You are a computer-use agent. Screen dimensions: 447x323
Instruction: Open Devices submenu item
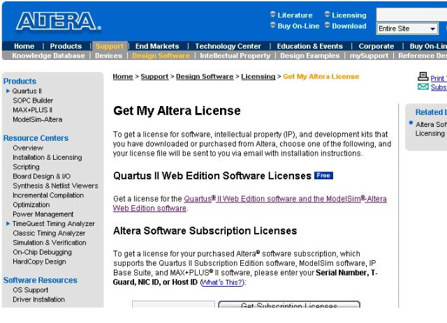109,56
